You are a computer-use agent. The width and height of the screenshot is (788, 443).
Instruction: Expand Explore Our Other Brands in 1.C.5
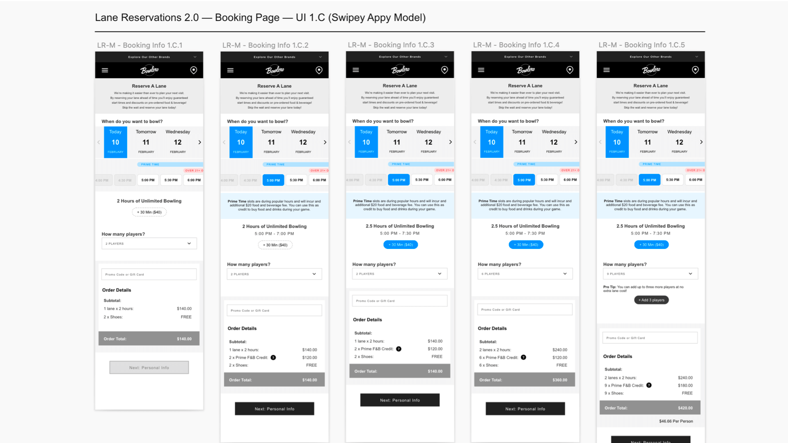[651, 57]
